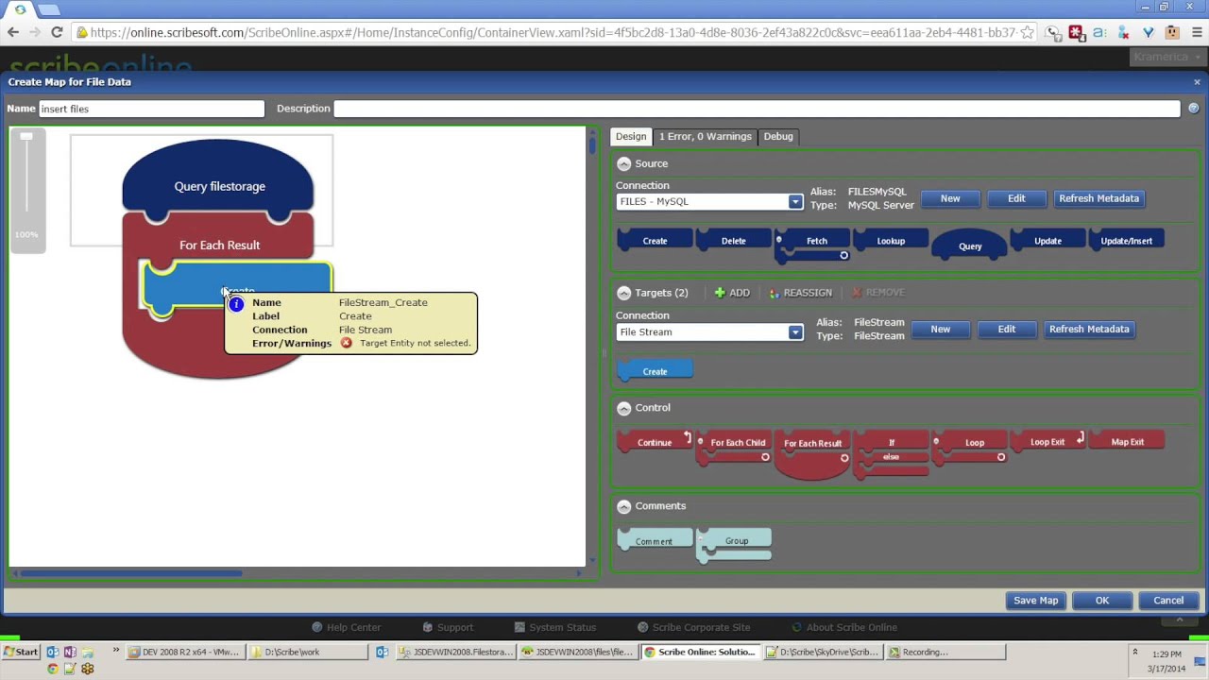
Task: Select the For Each Result block on canvas
Action: tap(219, 245)
